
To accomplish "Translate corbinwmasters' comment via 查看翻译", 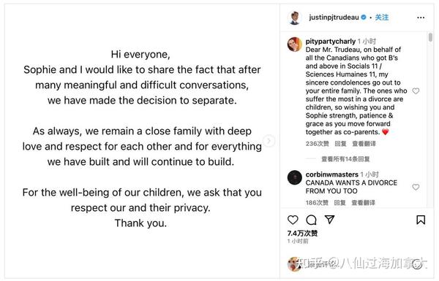I will pos(363,202).
